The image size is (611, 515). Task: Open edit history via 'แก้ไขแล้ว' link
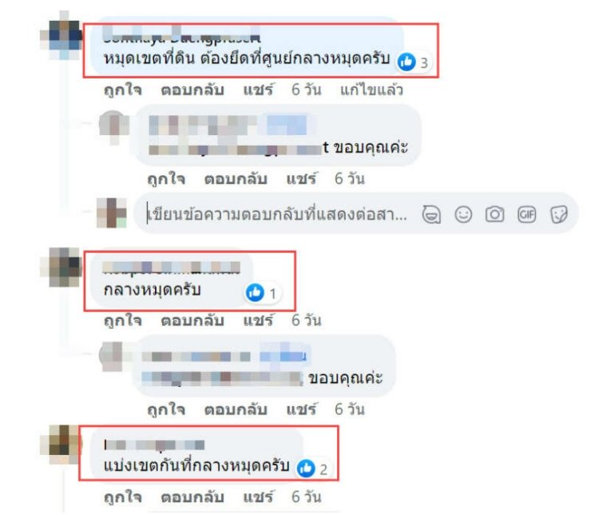point(371,90)
